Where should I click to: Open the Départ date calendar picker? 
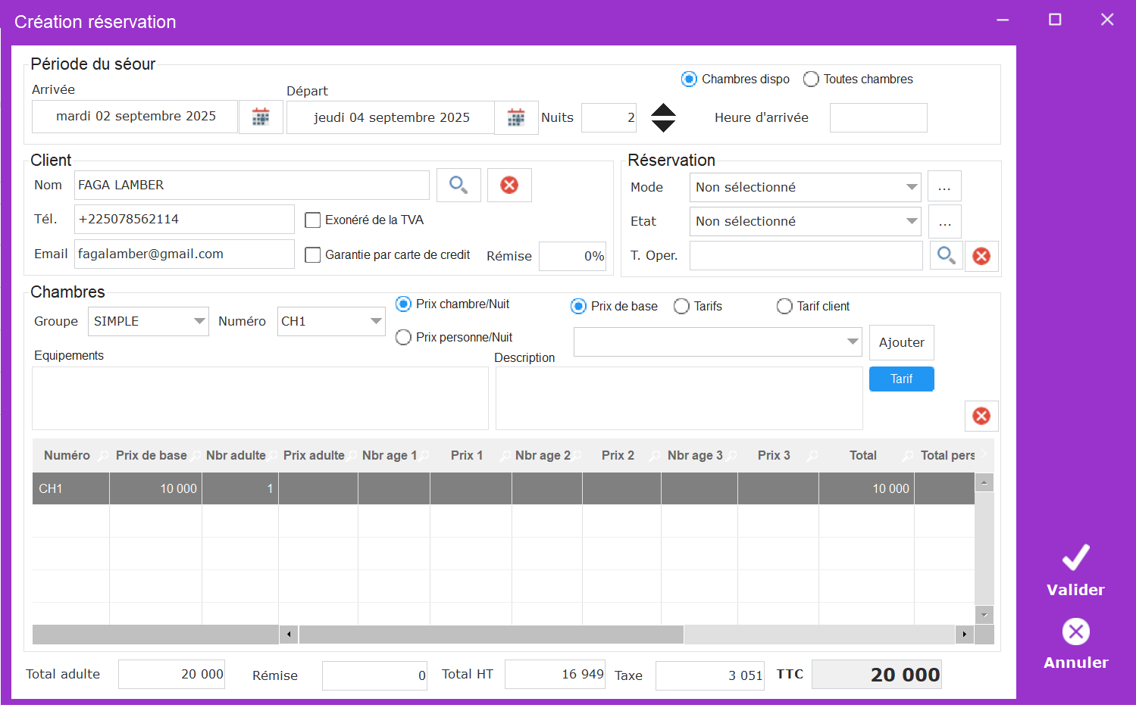click(516, 118)
